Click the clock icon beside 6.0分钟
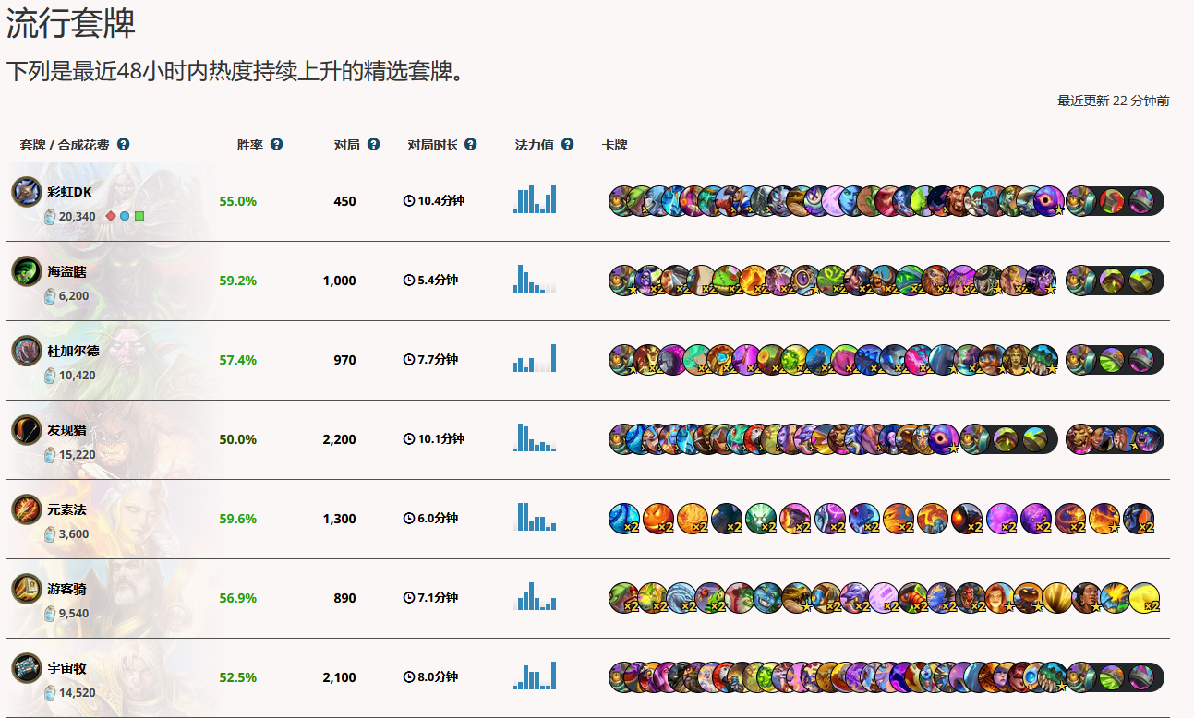The height and width of the screenshot is (718, 1194). 409,519
